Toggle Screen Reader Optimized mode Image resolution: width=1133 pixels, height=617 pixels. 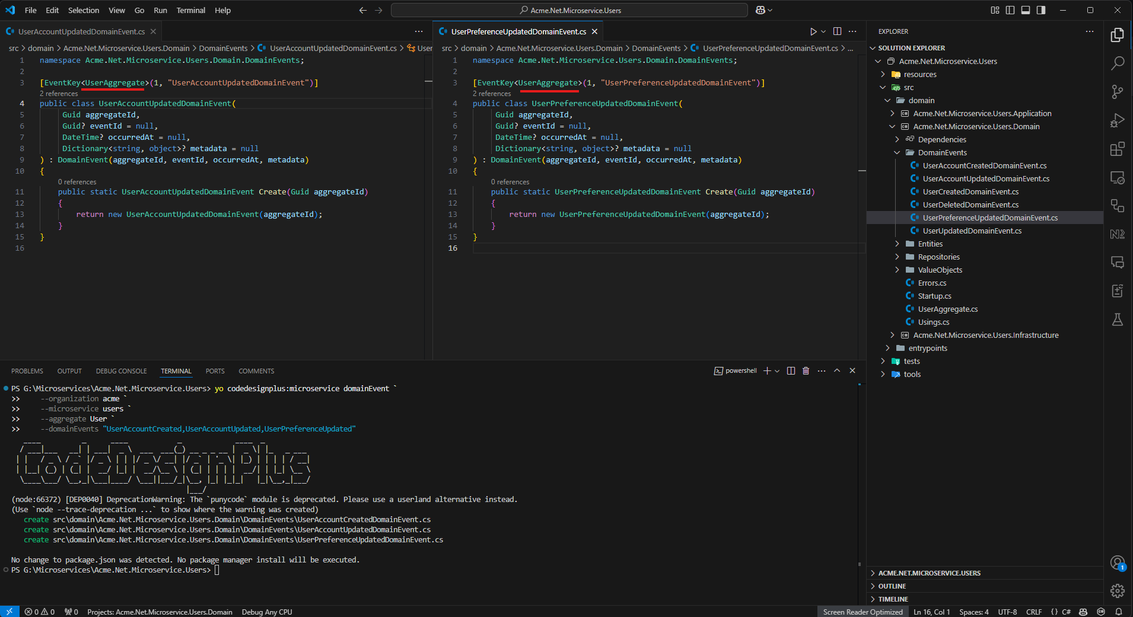(863, 612)
